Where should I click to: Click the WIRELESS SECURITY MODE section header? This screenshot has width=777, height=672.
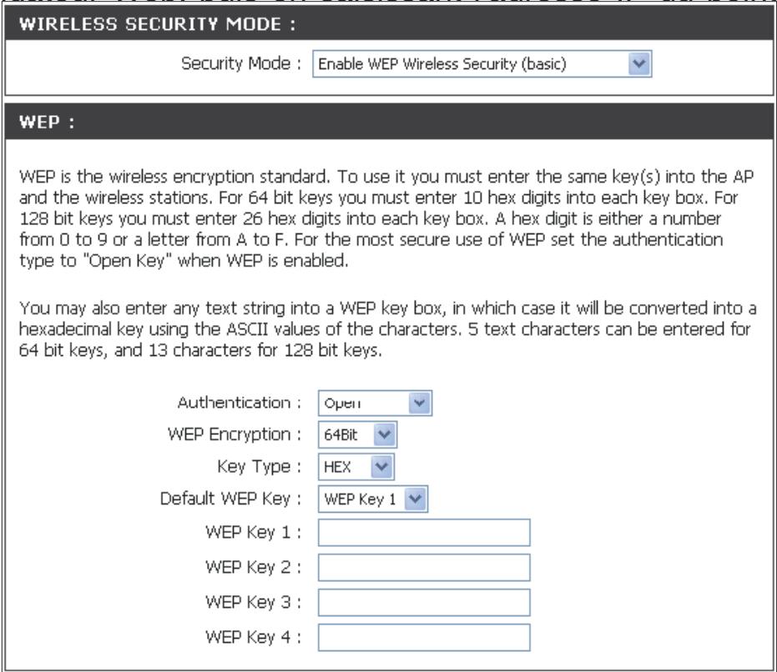(389, 24)
